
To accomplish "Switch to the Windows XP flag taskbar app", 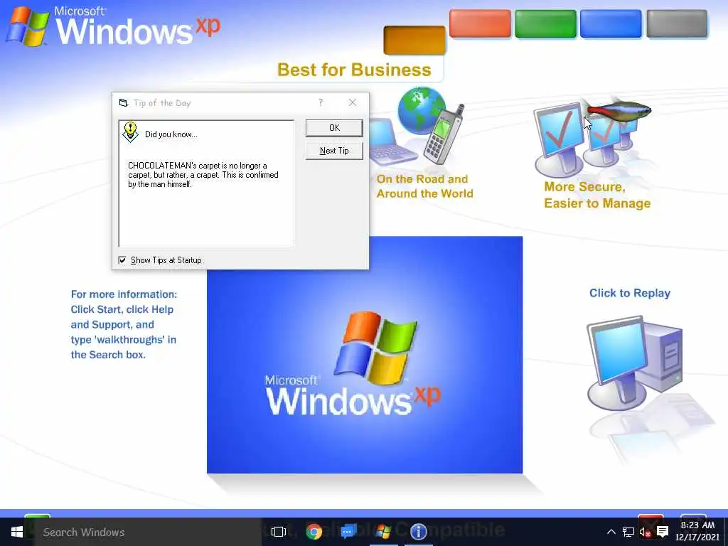I will (383, 532).
